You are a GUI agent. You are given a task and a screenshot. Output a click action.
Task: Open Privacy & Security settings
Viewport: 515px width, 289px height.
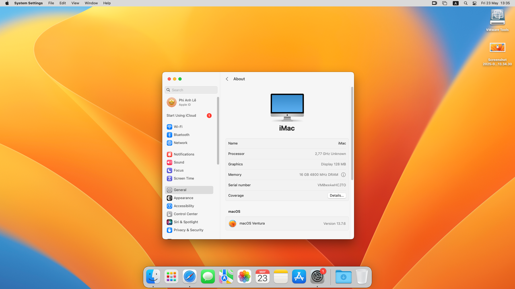pyautogui.click(x=189, y=230)
